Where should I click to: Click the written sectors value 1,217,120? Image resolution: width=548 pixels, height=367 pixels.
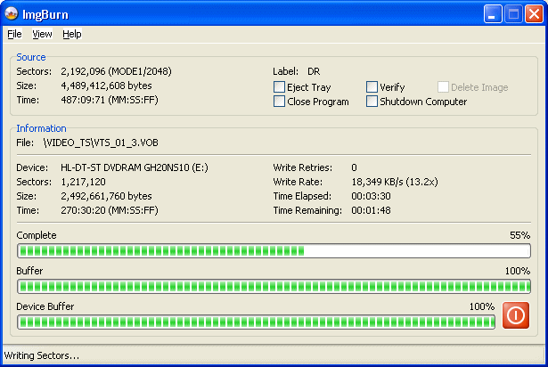pos(83,182)
